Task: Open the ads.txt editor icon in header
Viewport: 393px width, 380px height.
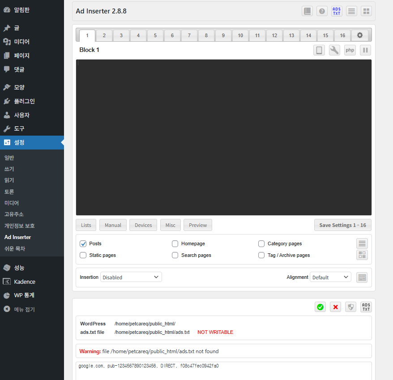Action: [337, 11]
